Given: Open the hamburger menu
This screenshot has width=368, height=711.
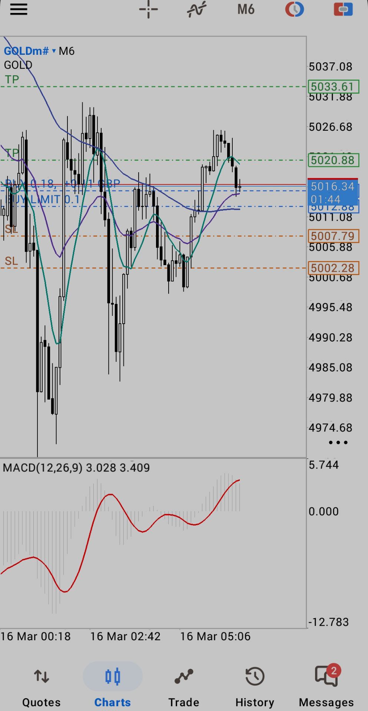Looking at the screenshot, I should pos(19,9).
